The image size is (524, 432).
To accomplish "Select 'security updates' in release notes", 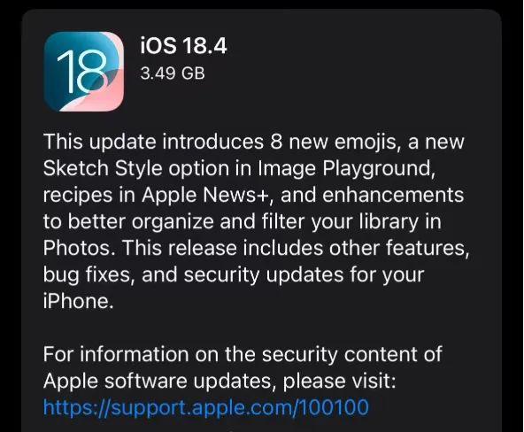I will [x=264, y=274].
